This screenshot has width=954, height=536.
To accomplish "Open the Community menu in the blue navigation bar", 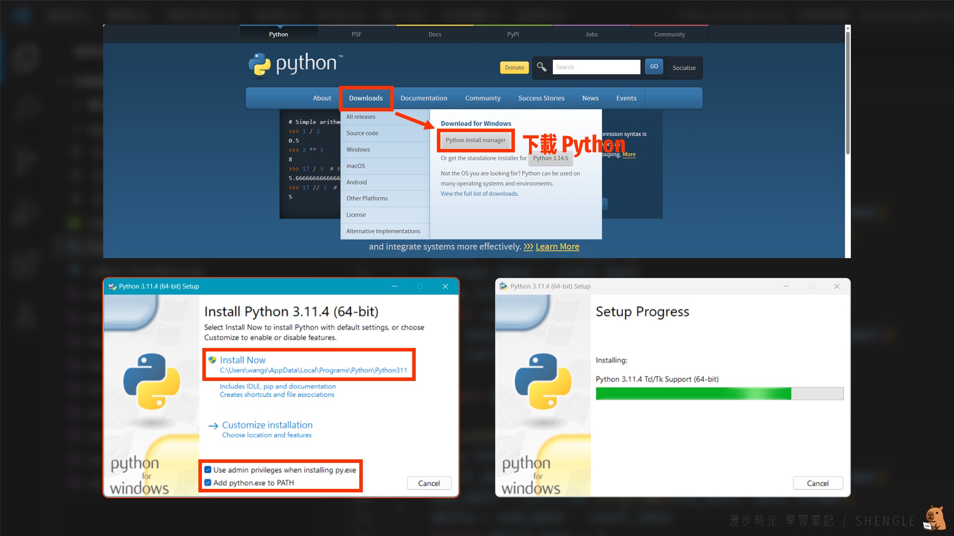I will point(483,98).
